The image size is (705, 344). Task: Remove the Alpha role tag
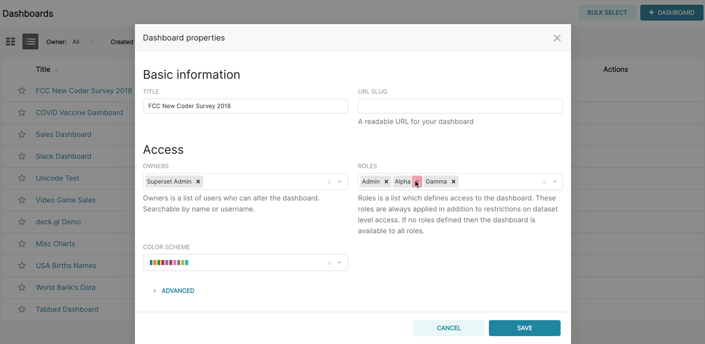417,181
